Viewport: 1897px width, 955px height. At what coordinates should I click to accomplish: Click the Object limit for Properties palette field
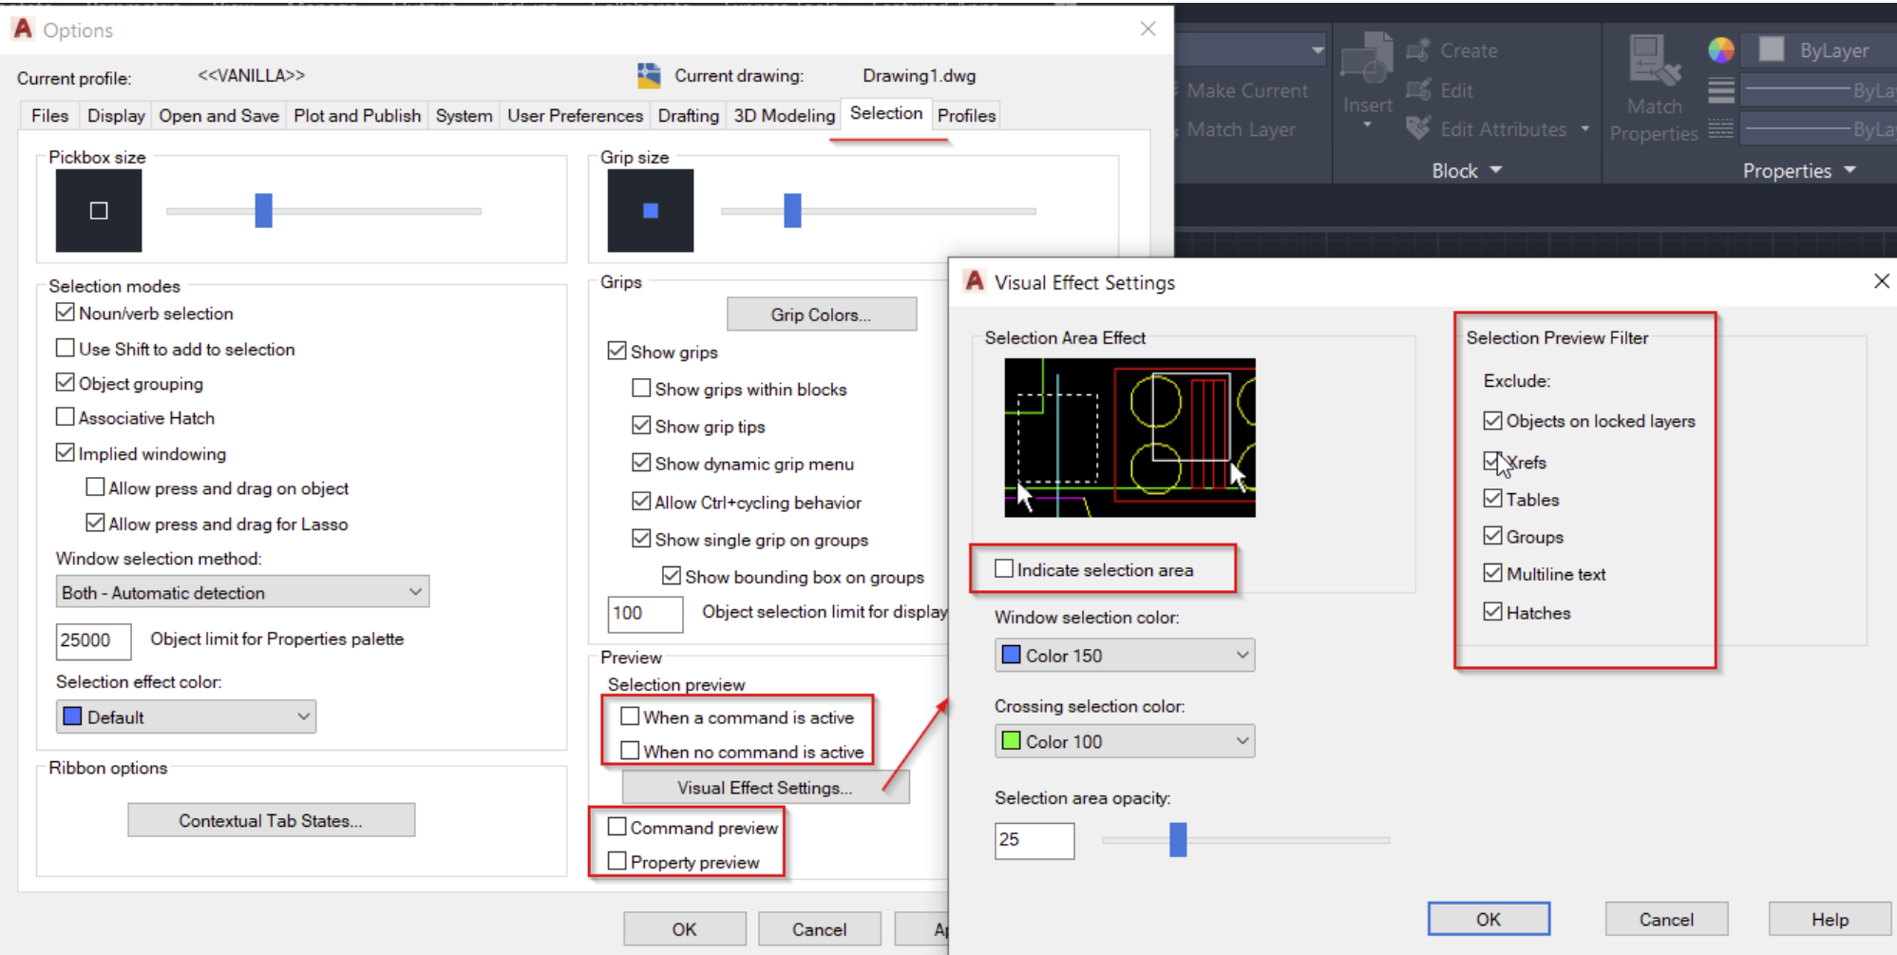click(x=92, y=641)
